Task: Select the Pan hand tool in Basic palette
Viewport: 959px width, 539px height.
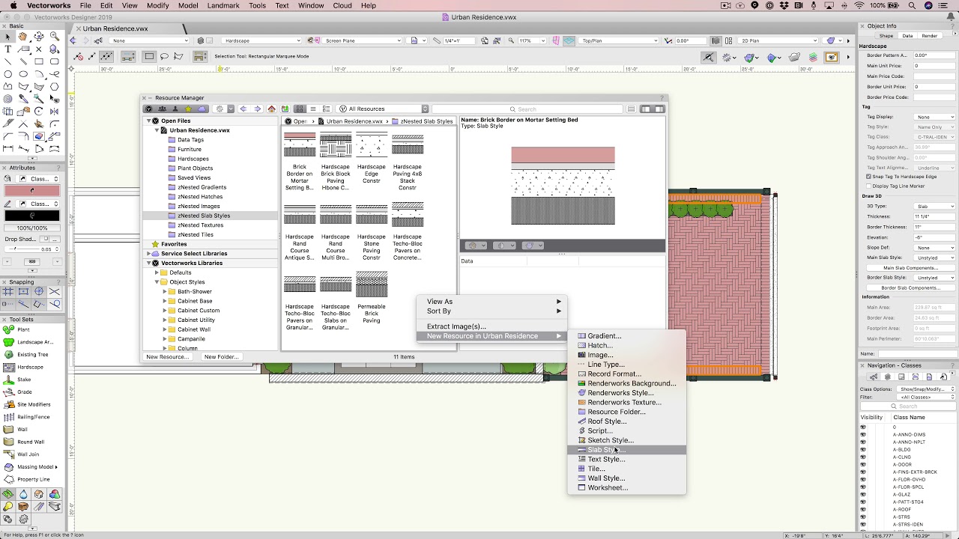Action: (x=23, y=36)
